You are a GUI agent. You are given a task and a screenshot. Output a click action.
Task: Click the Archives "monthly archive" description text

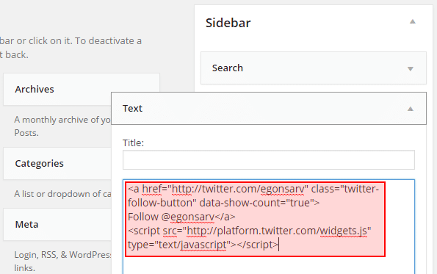pos(62,120)
